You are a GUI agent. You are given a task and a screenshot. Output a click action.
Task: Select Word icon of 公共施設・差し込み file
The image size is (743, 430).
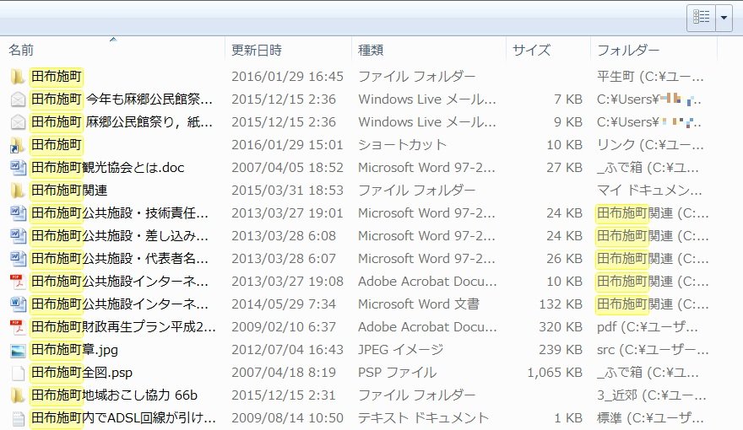click(18, 235)
